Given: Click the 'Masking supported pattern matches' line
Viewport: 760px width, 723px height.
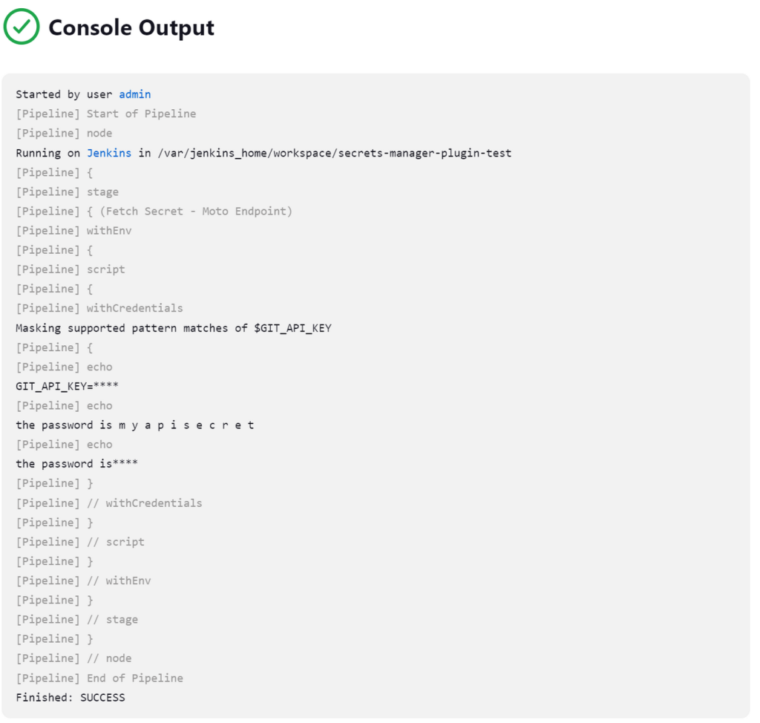Looking at the screenshot, I should tap(174, 328).
